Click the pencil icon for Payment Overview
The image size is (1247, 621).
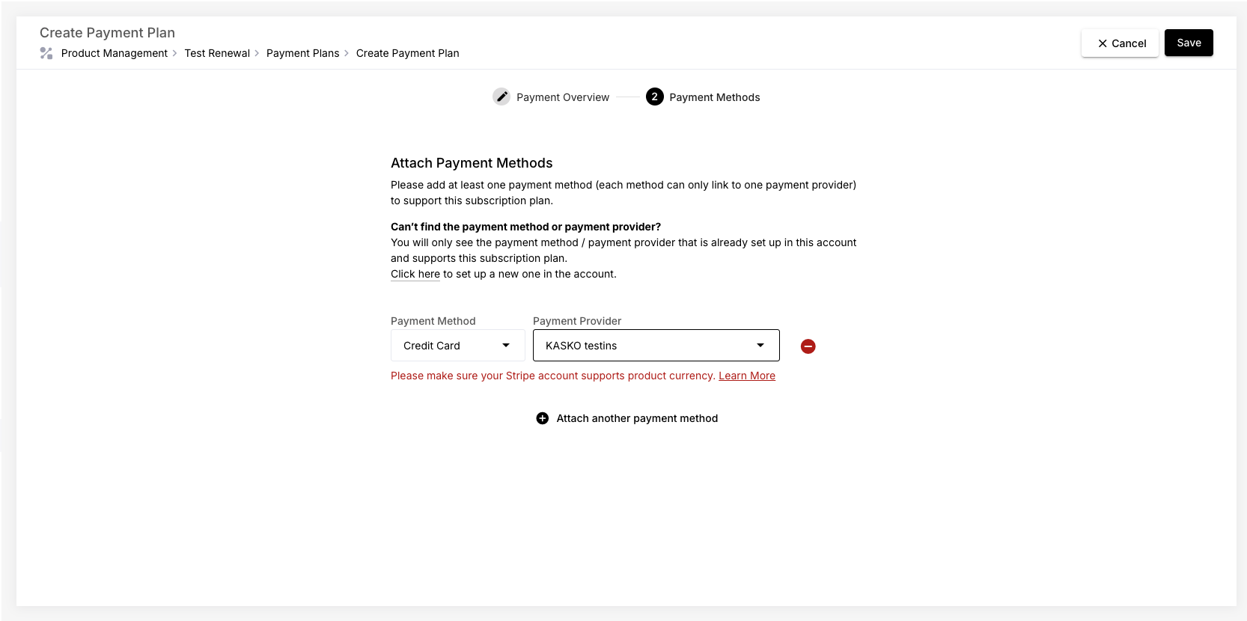(501, 97)
